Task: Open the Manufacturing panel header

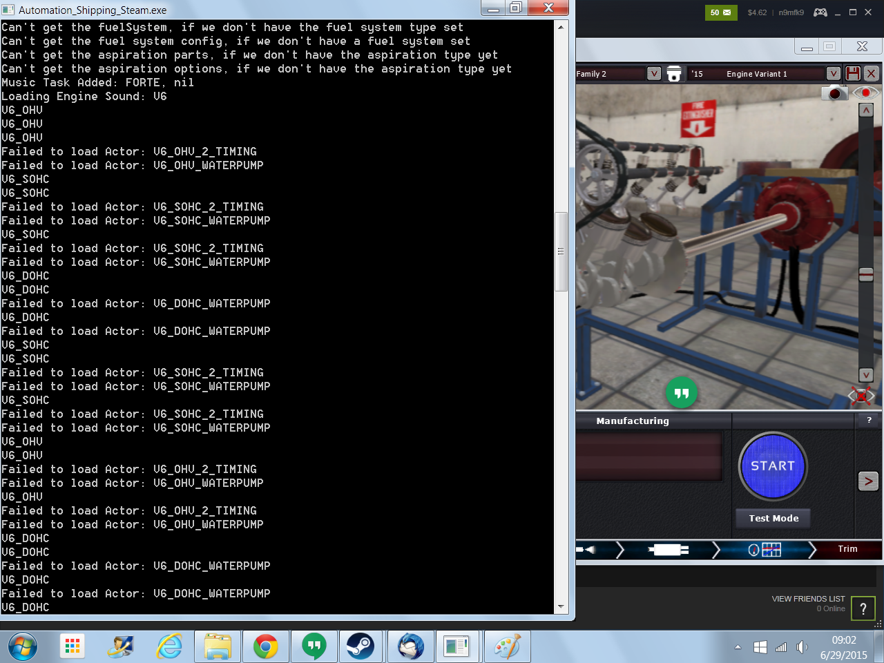Action: 633,421
